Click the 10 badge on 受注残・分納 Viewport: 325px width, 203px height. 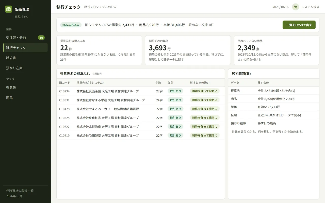tap(41, 38)
